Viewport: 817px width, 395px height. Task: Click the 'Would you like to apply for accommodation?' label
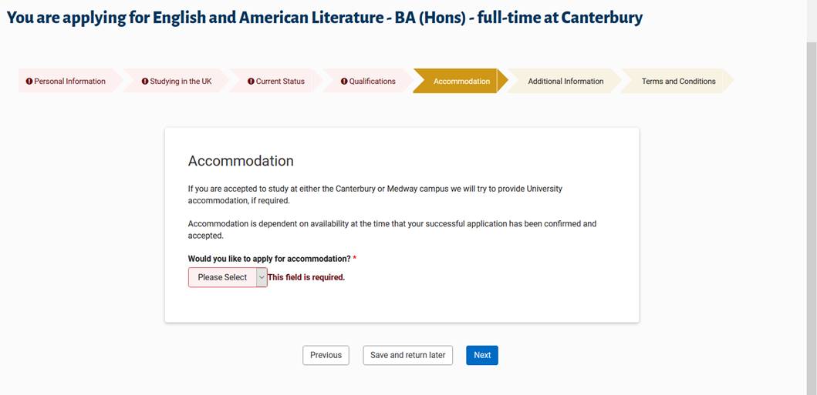pos(269,259)
